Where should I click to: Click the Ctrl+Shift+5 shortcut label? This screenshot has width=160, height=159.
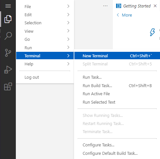[x=140, y=64]
